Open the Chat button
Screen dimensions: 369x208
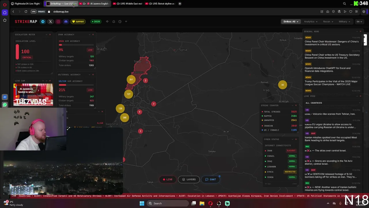tap(211, 179)
